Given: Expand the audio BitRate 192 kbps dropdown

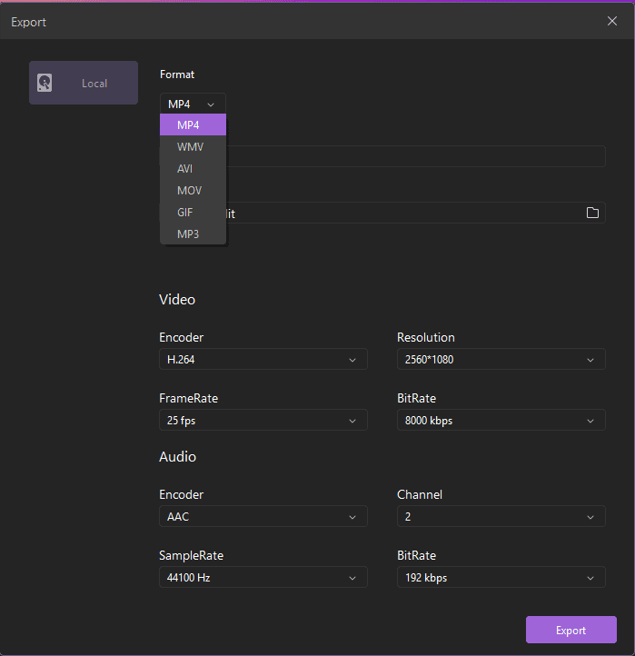Looking at the screenshot, I should click(x=501, y=577).
